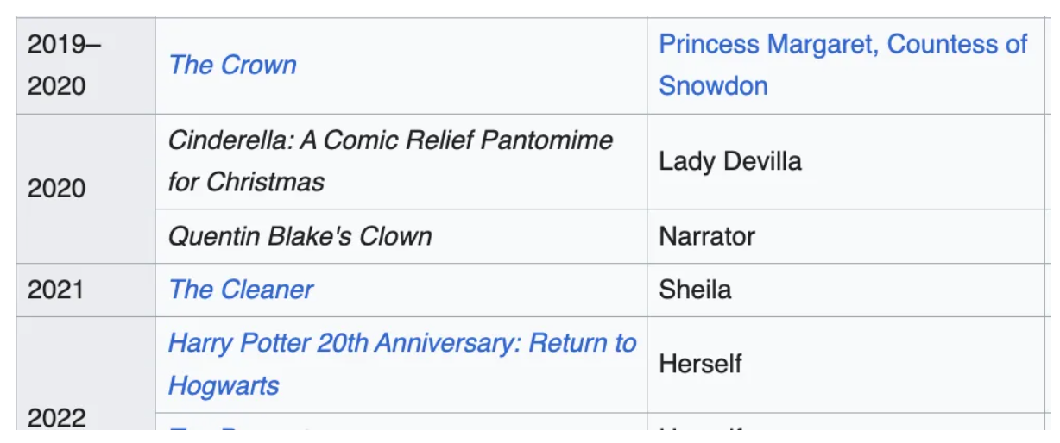Open Princess Margaret, Countess of Snowdon link
Screen dimensions: 1060x443
(842, 45)
